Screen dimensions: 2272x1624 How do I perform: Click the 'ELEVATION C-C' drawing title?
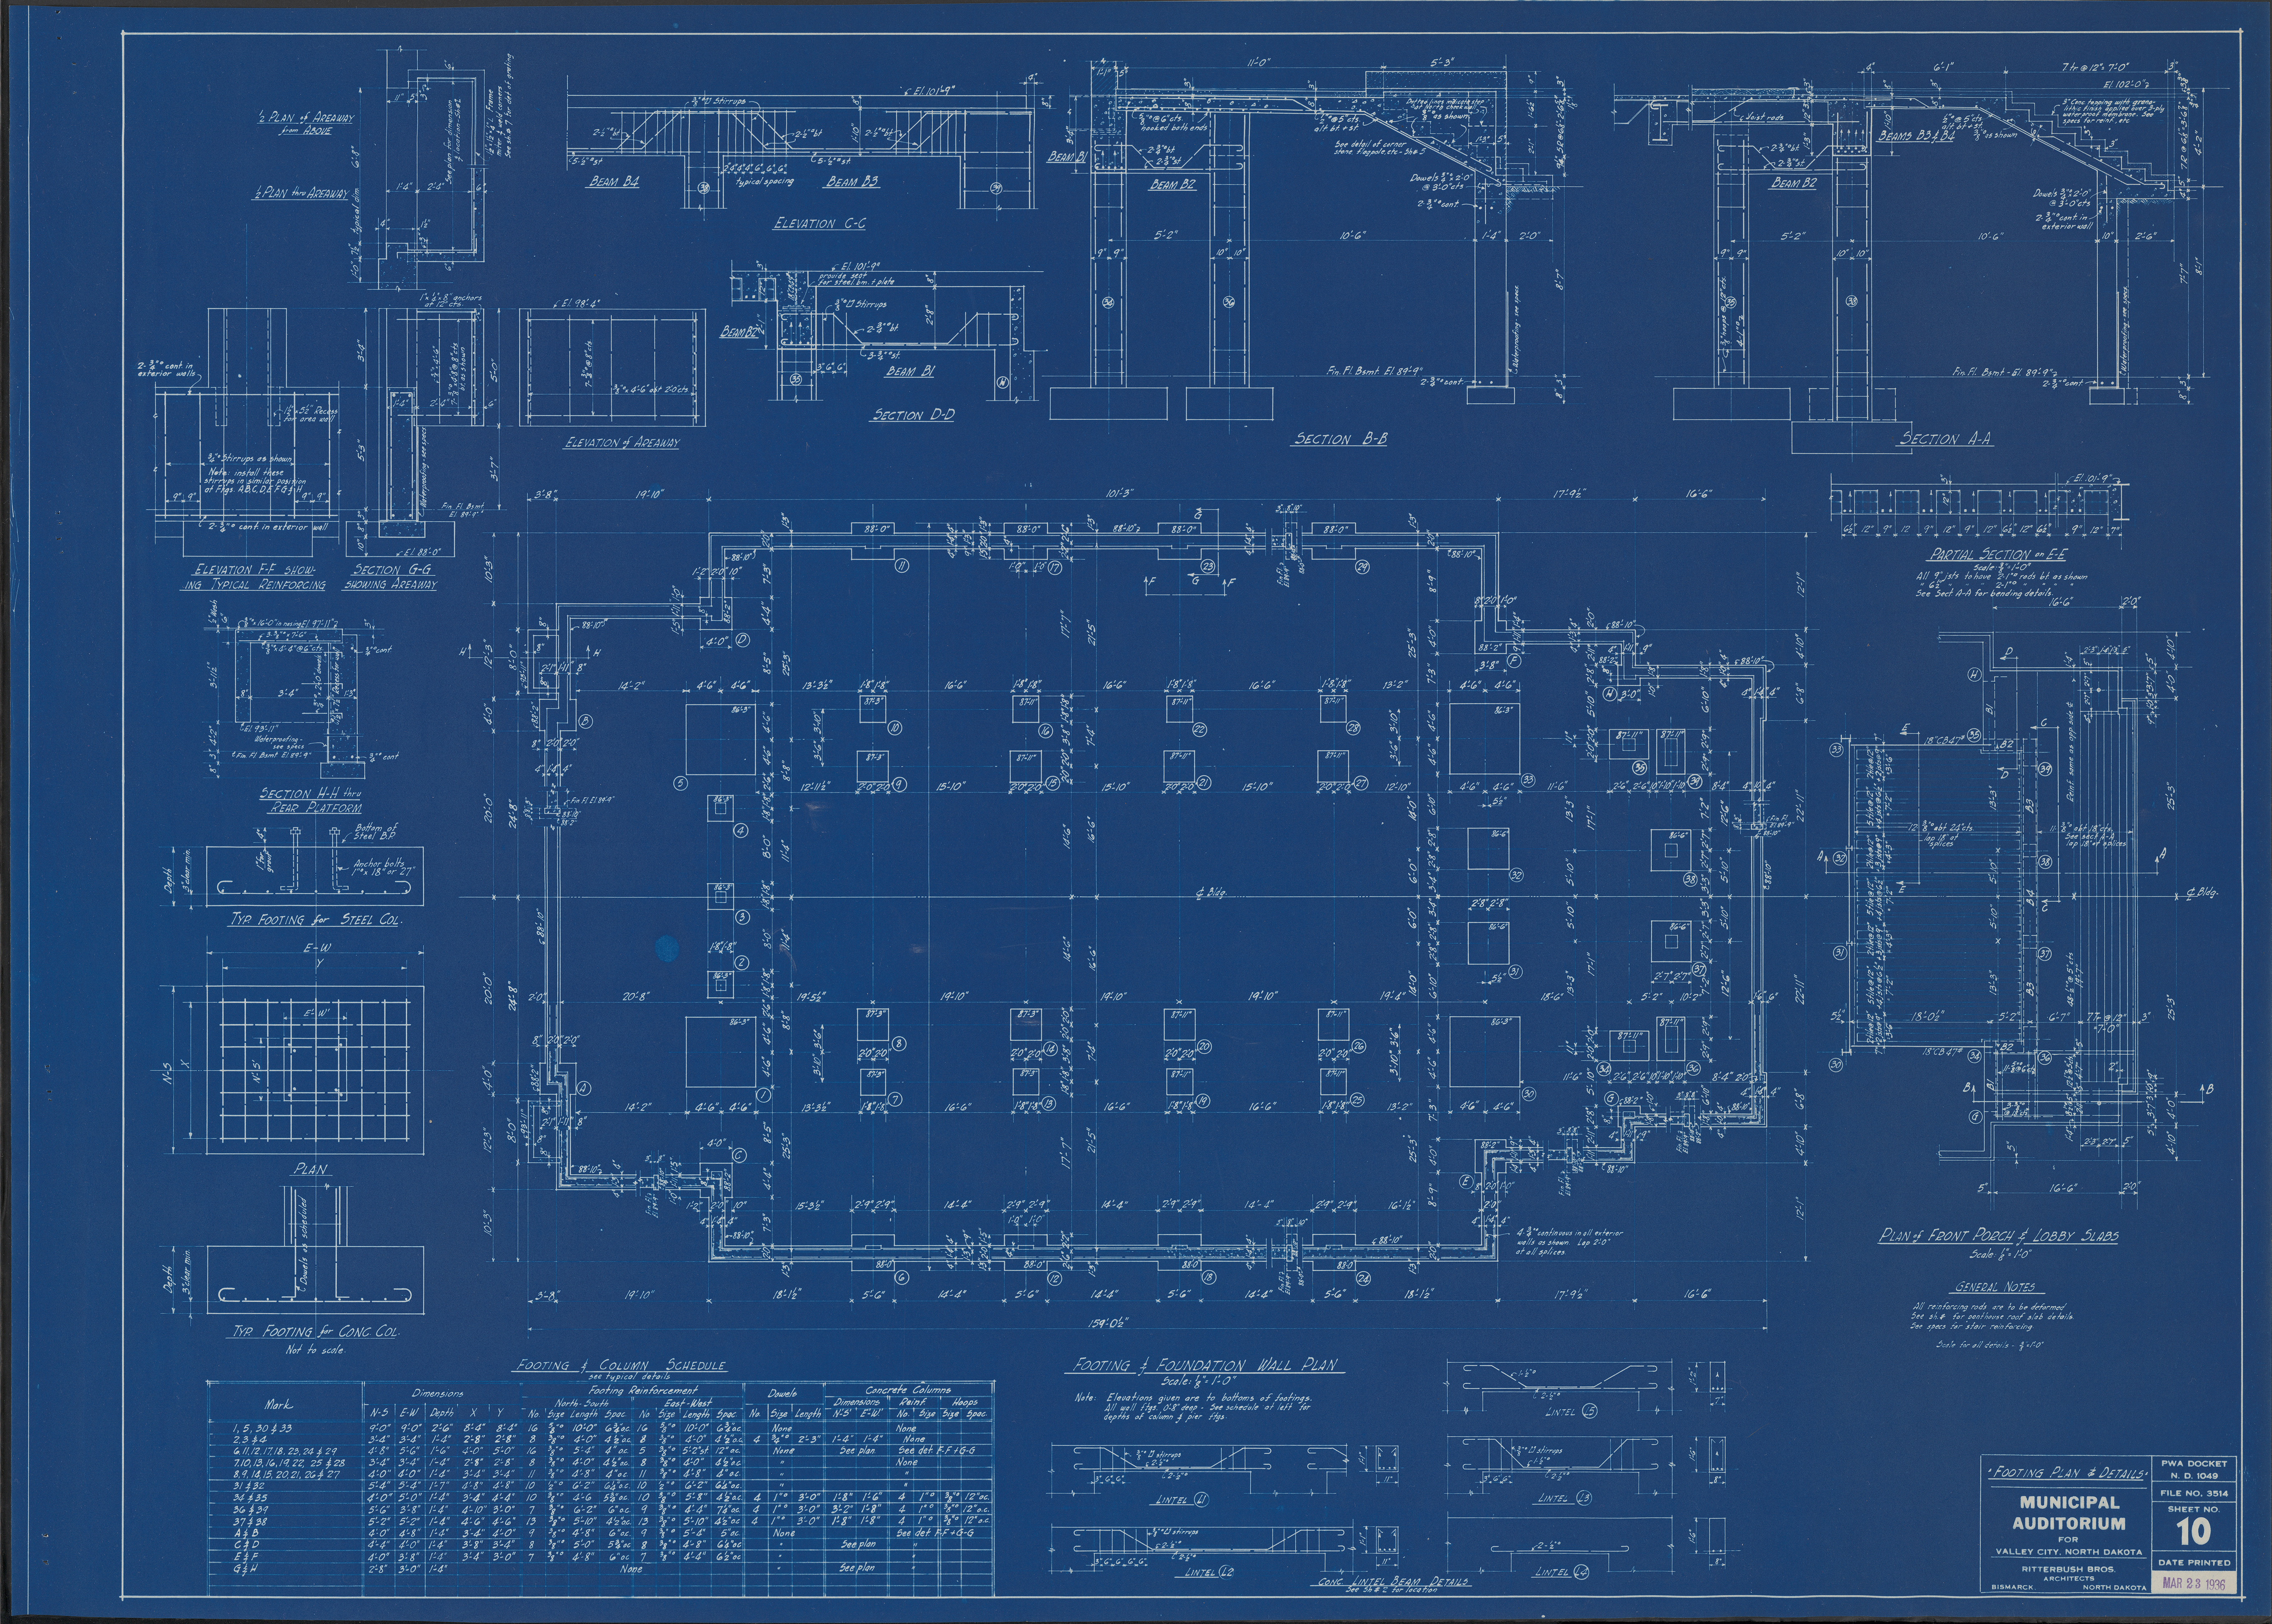[x=819, y=223]
